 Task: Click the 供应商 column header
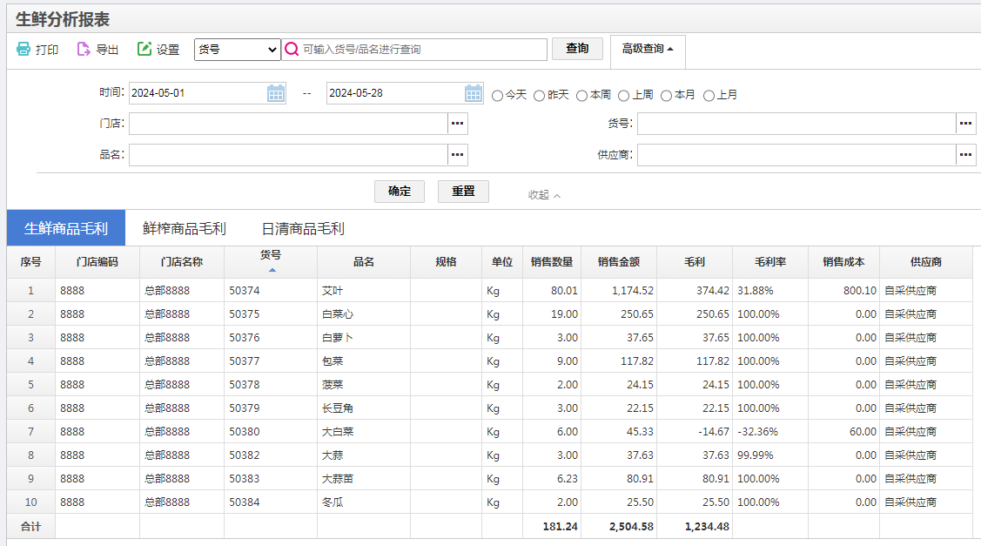[926, 262]
